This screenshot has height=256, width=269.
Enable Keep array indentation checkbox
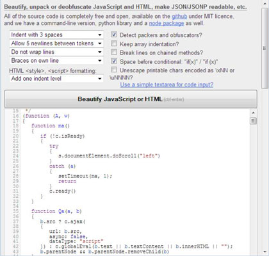[x=114, y=44]
